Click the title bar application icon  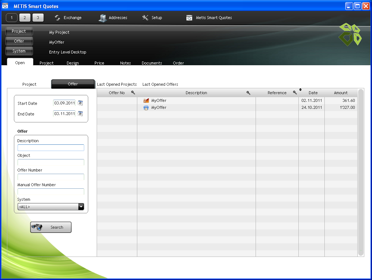click(x=5, y=6)
